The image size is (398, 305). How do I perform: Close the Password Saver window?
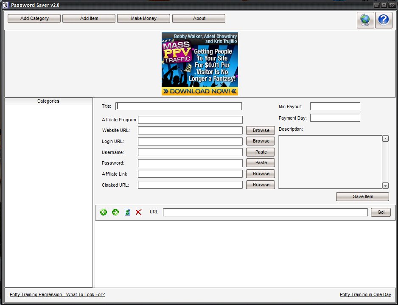pyautogui.click(x=392, y=5)
